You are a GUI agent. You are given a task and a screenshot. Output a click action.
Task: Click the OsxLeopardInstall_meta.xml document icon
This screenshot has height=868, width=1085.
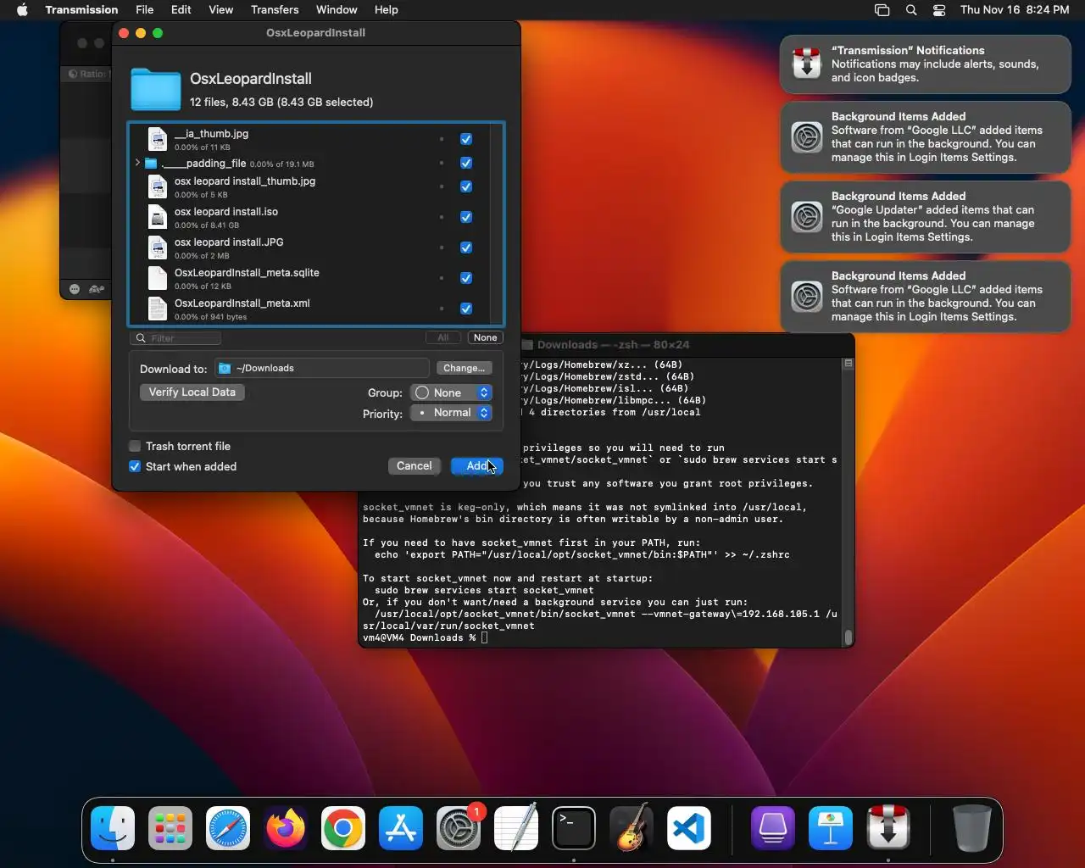[158, 309]
